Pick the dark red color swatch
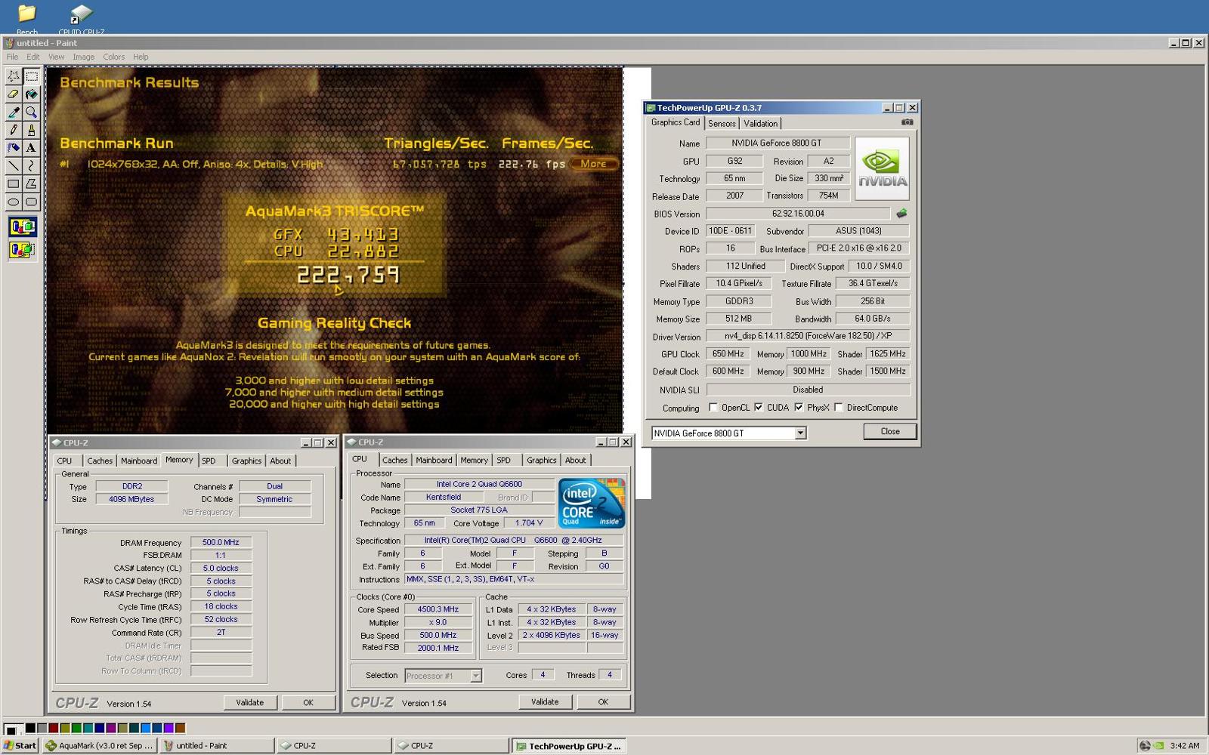The width and height of the screenshot is (1209, 755). click(53, 728)
